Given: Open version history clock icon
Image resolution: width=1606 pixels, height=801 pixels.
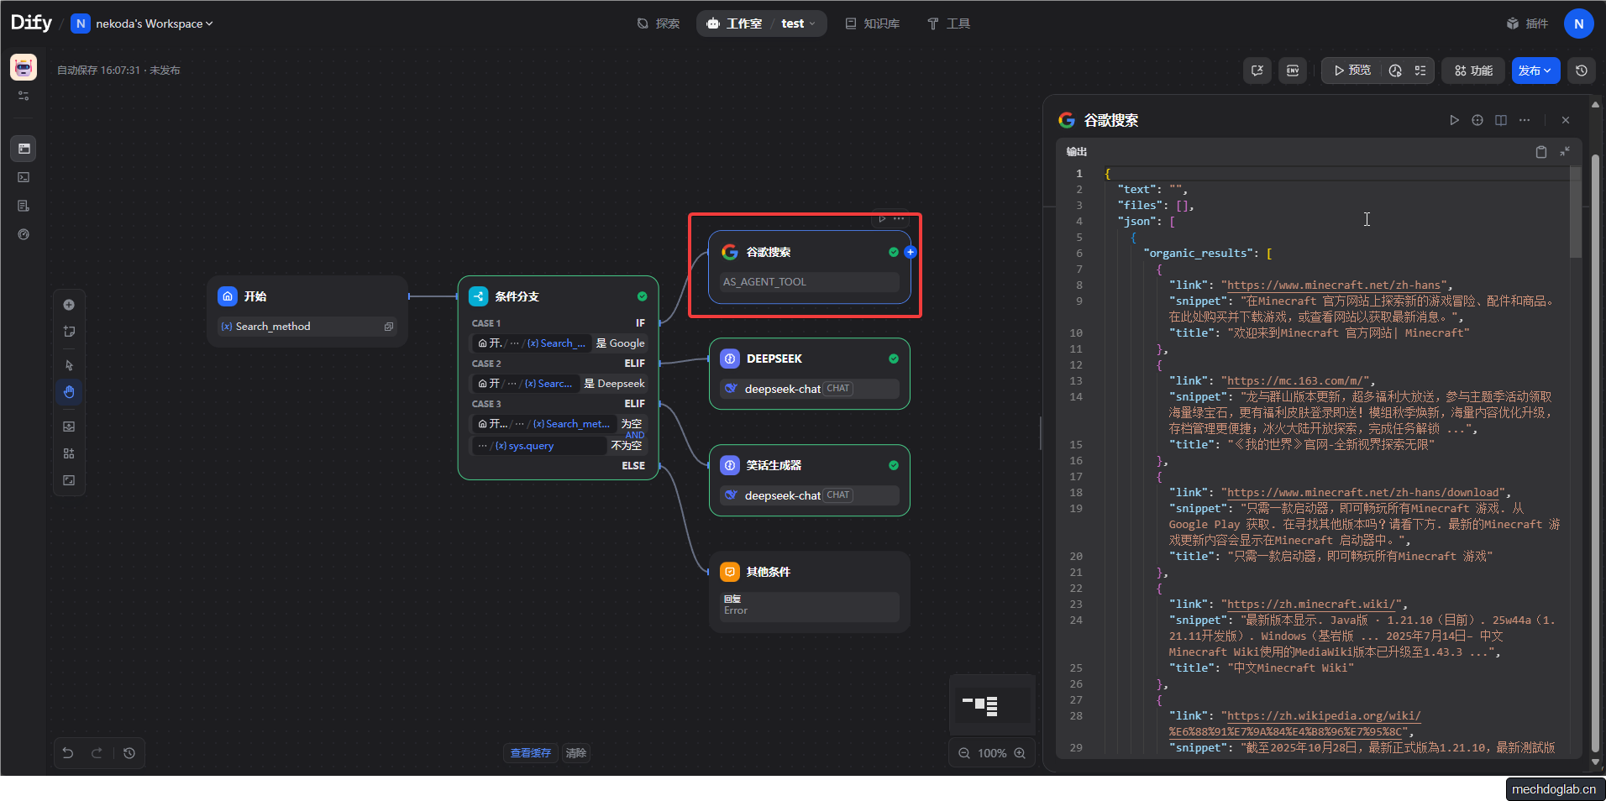Looking at the screenshot, I should (1582, 71).
